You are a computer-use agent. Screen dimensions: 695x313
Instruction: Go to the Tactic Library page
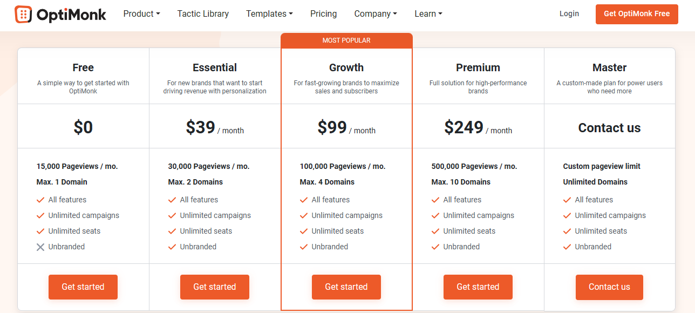[x=203, y=14]
